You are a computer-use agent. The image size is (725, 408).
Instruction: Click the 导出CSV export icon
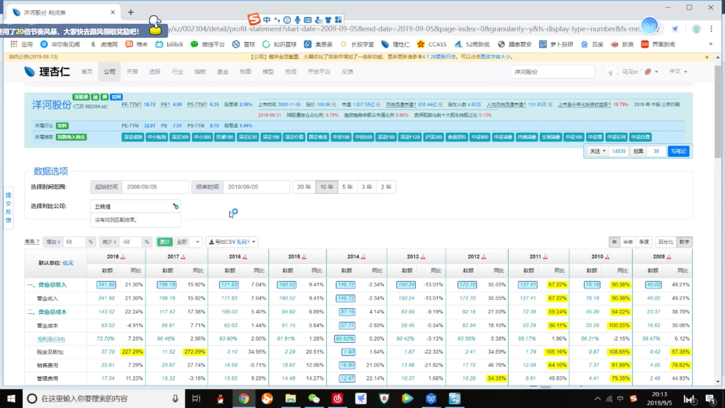click(213, 242)
